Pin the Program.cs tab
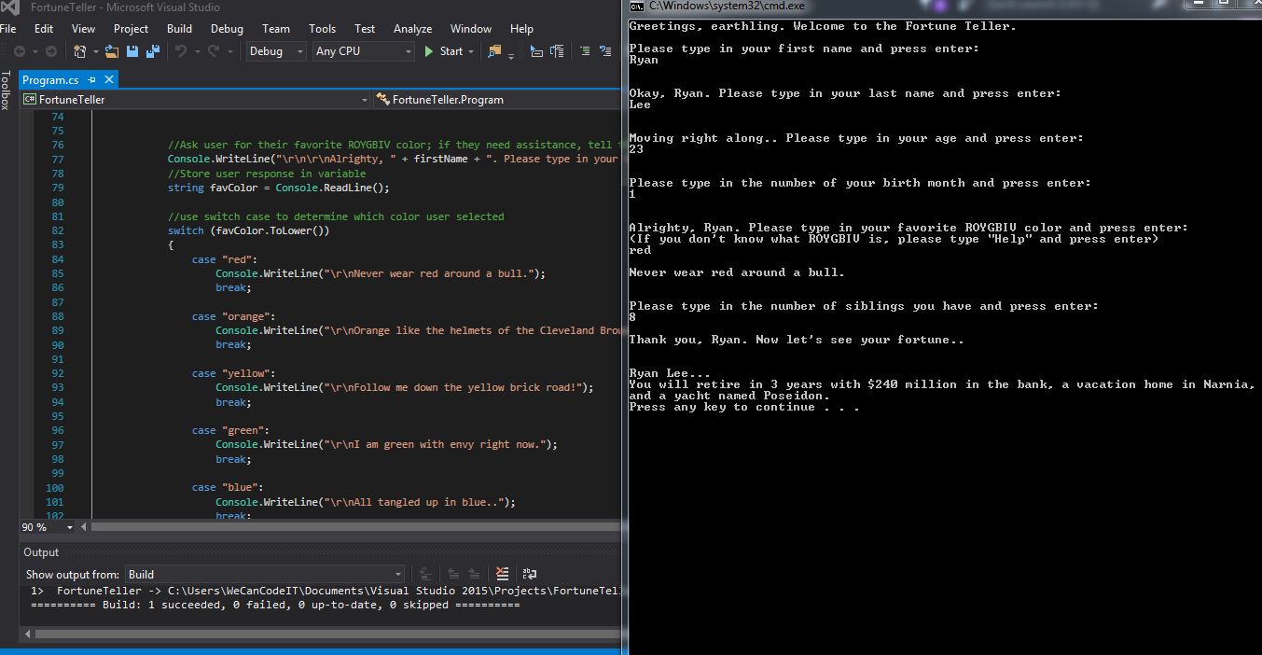 pos(91,80)
